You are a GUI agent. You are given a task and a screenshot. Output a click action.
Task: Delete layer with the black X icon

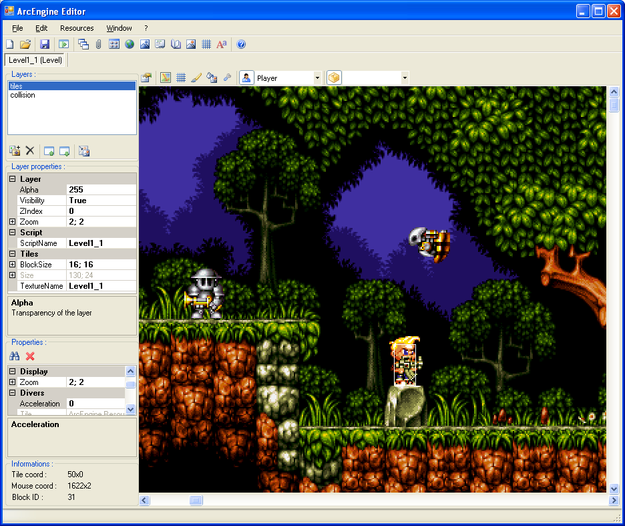(30, 151)
